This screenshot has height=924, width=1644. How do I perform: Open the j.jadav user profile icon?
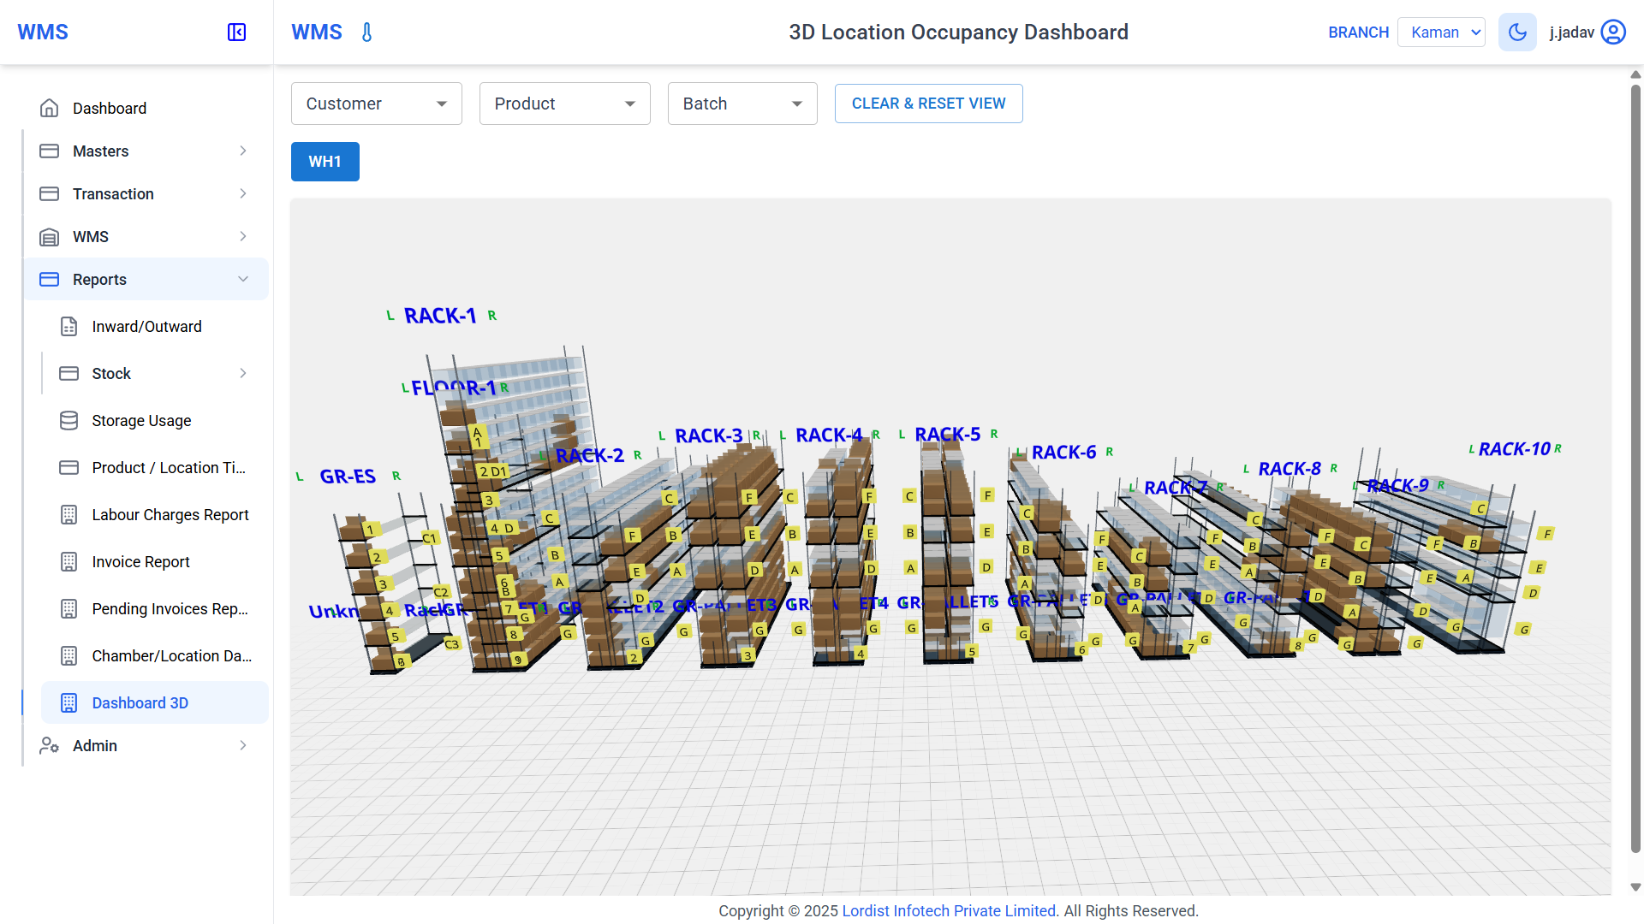click(1613, 32)
